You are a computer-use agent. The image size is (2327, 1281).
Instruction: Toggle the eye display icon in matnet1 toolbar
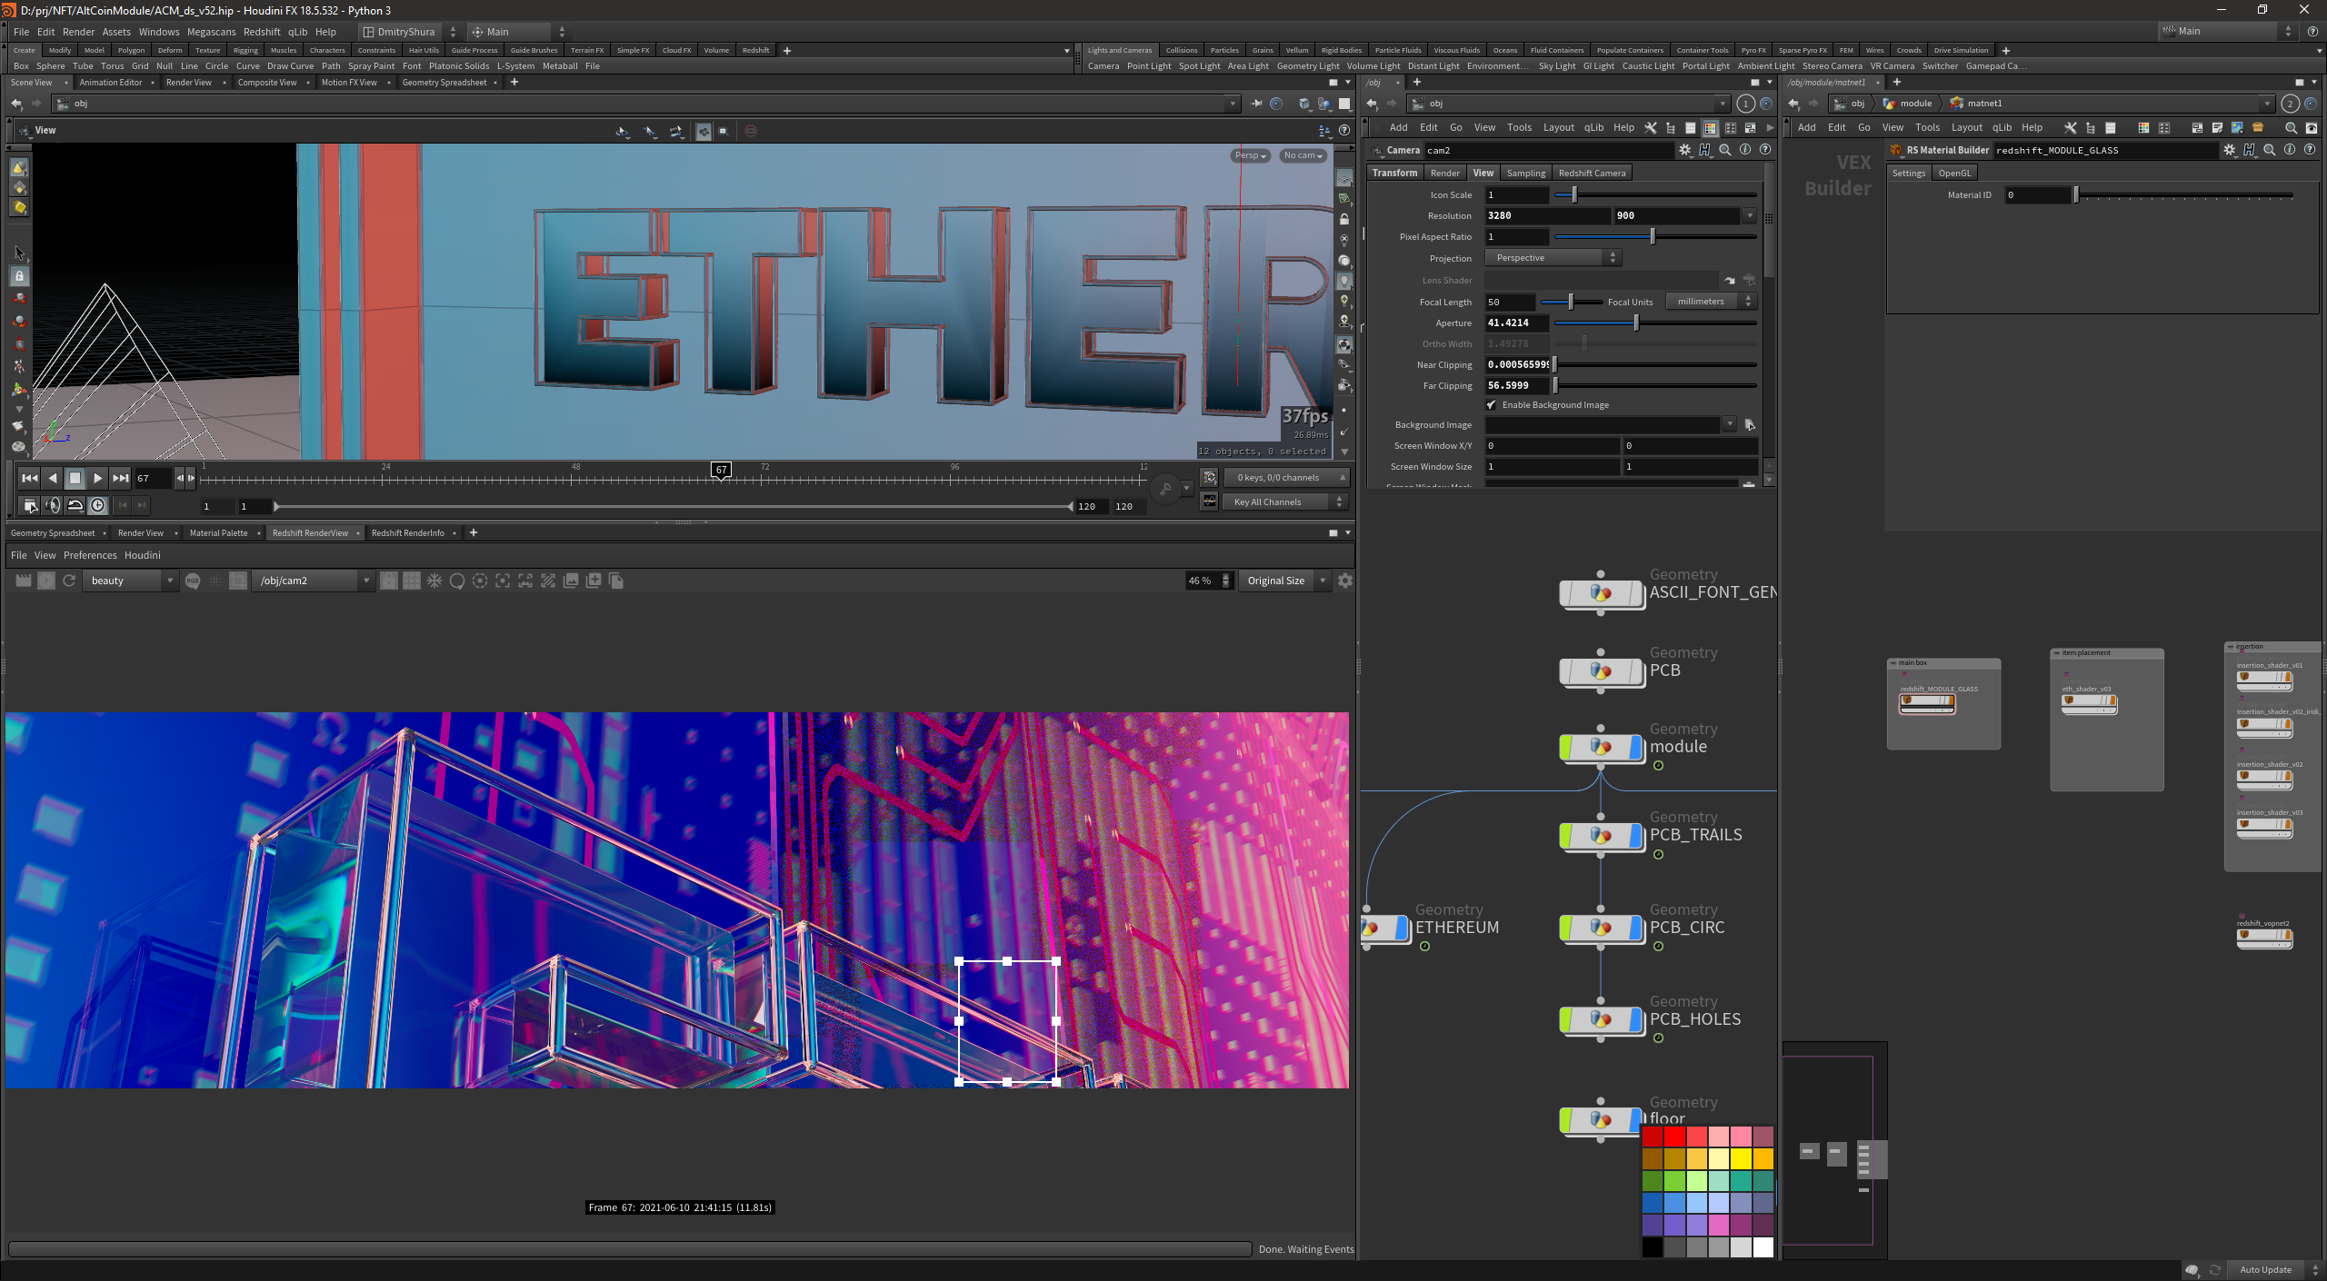tap(2312, 128)
